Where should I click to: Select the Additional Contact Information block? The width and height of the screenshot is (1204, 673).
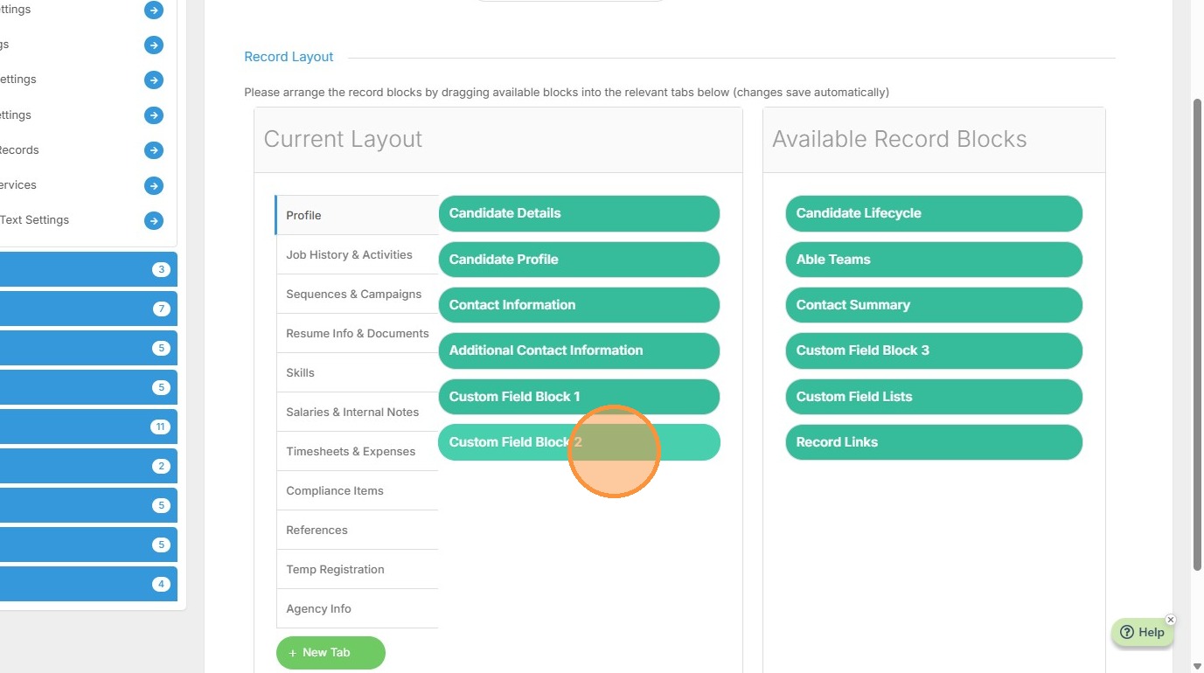pos(579,350)
